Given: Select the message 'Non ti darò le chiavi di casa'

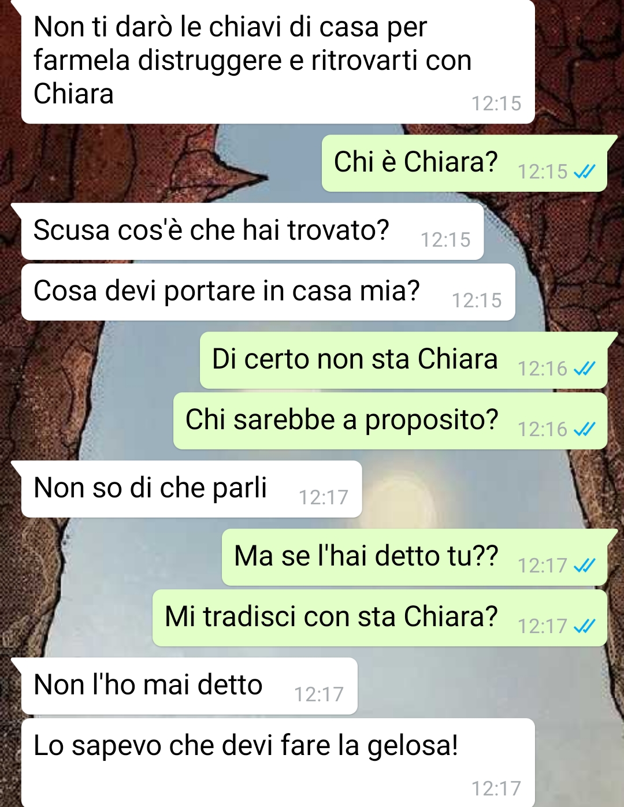Looking at the screenshot, I should tap(277, 61).
